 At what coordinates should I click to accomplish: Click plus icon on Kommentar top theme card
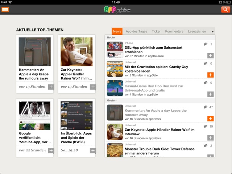51,87
